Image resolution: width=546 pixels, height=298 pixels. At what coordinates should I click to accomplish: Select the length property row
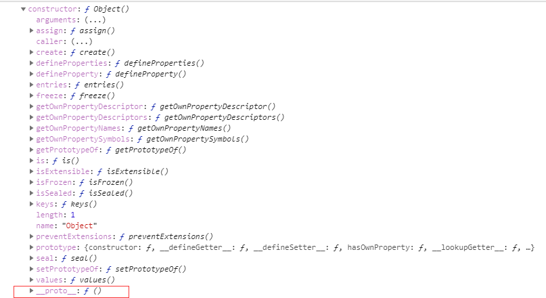pos(55,215)
